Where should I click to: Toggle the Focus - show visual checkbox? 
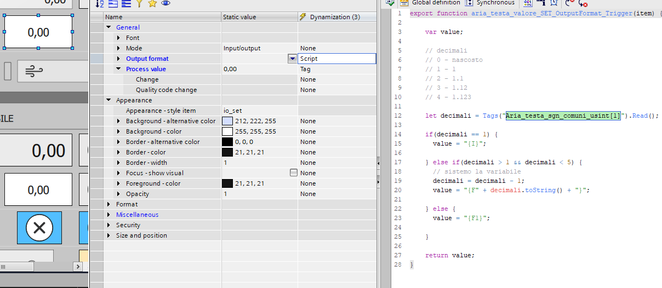(x=293, y=172)
